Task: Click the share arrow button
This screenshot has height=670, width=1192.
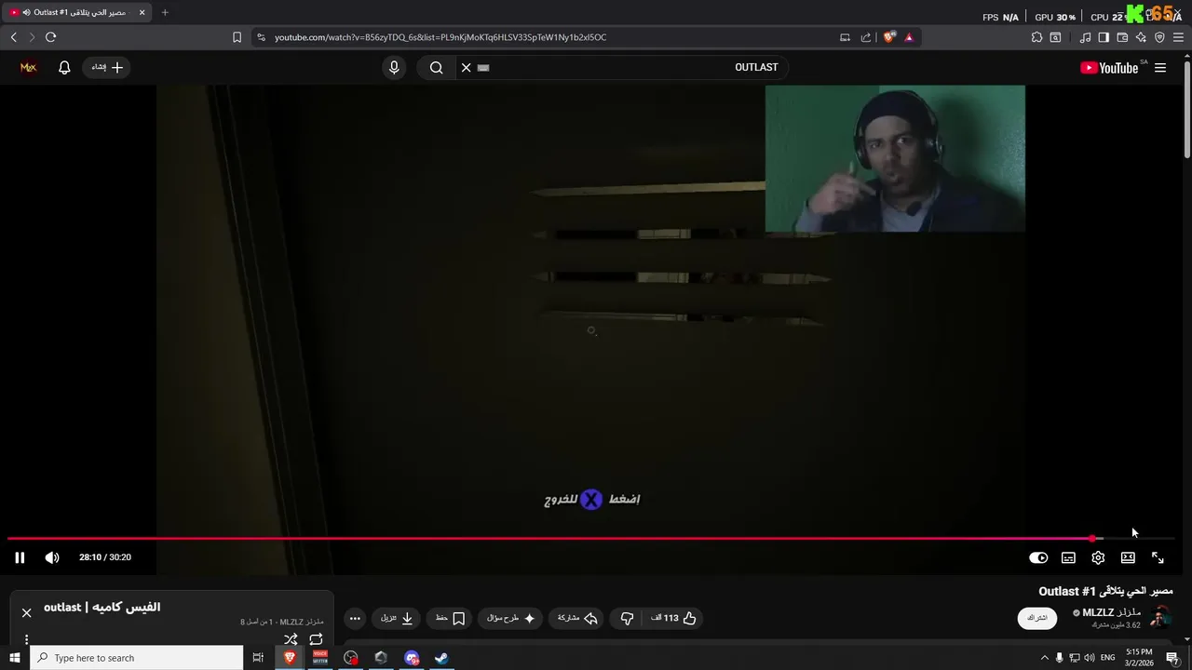Action: [577, 618]
